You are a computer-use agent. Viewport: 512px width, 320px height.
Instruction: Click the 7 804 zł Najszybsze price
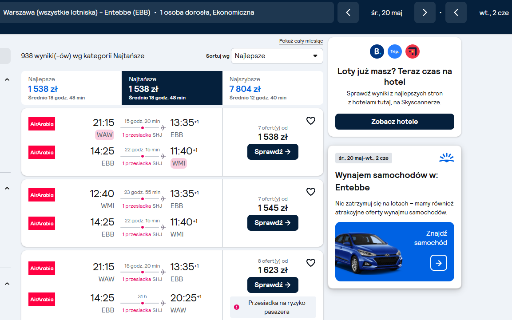tap(245, 89)
